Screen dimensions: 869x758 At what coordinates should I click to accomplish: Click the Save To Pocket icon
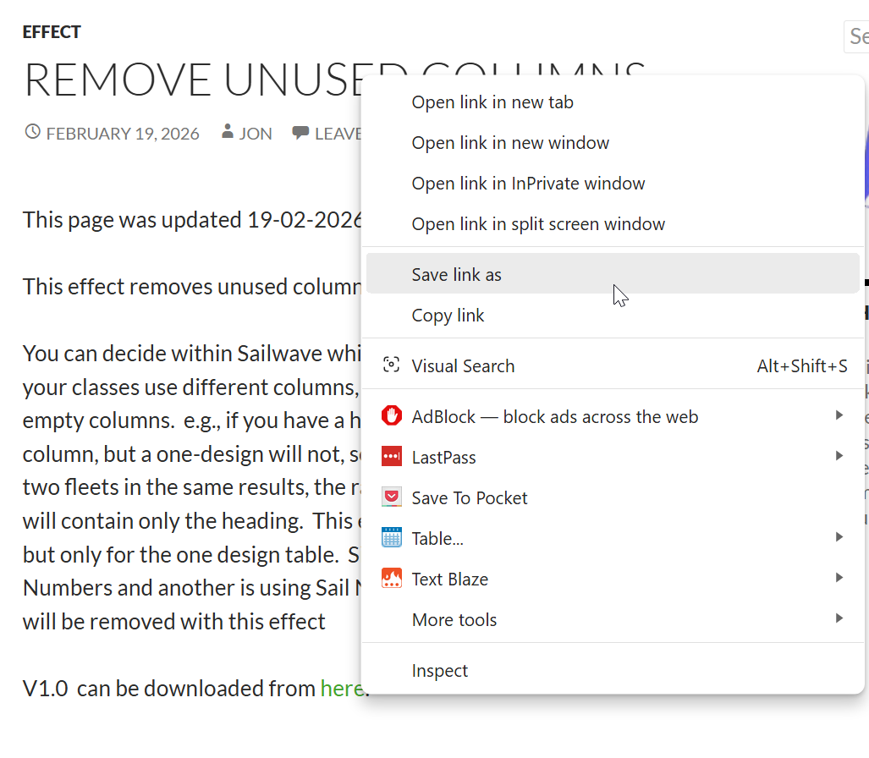coord(391,497)
